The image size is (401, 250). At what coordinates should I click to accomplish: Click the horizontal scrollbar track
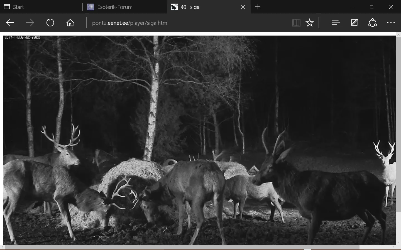tap(376, 247)
